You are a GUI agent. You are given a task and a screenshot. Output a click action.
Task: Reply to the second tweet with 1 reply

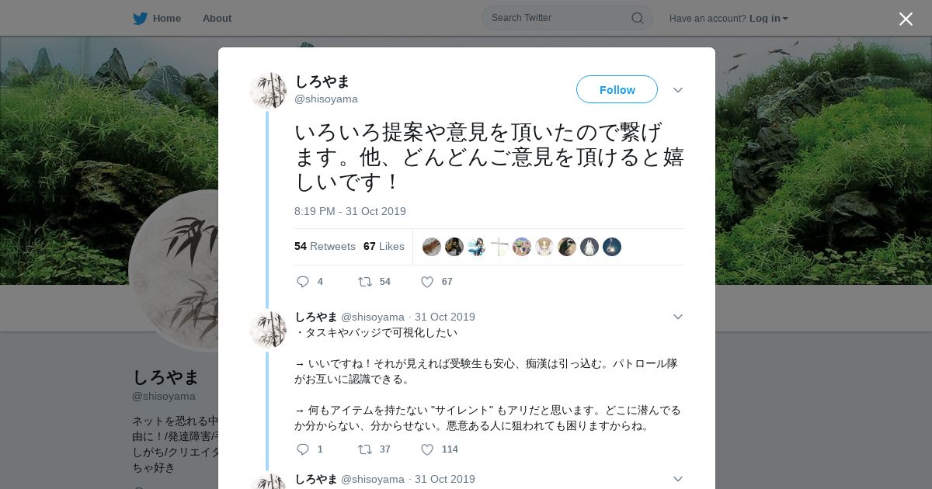303,449
